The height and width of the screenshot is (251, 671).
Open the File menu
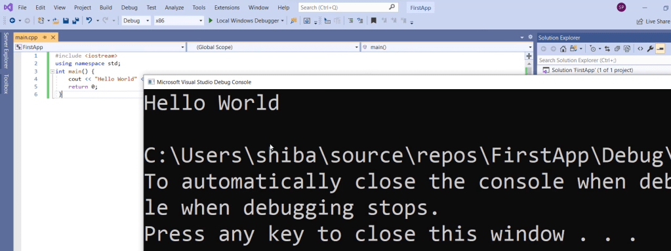(x=22, y=8)
